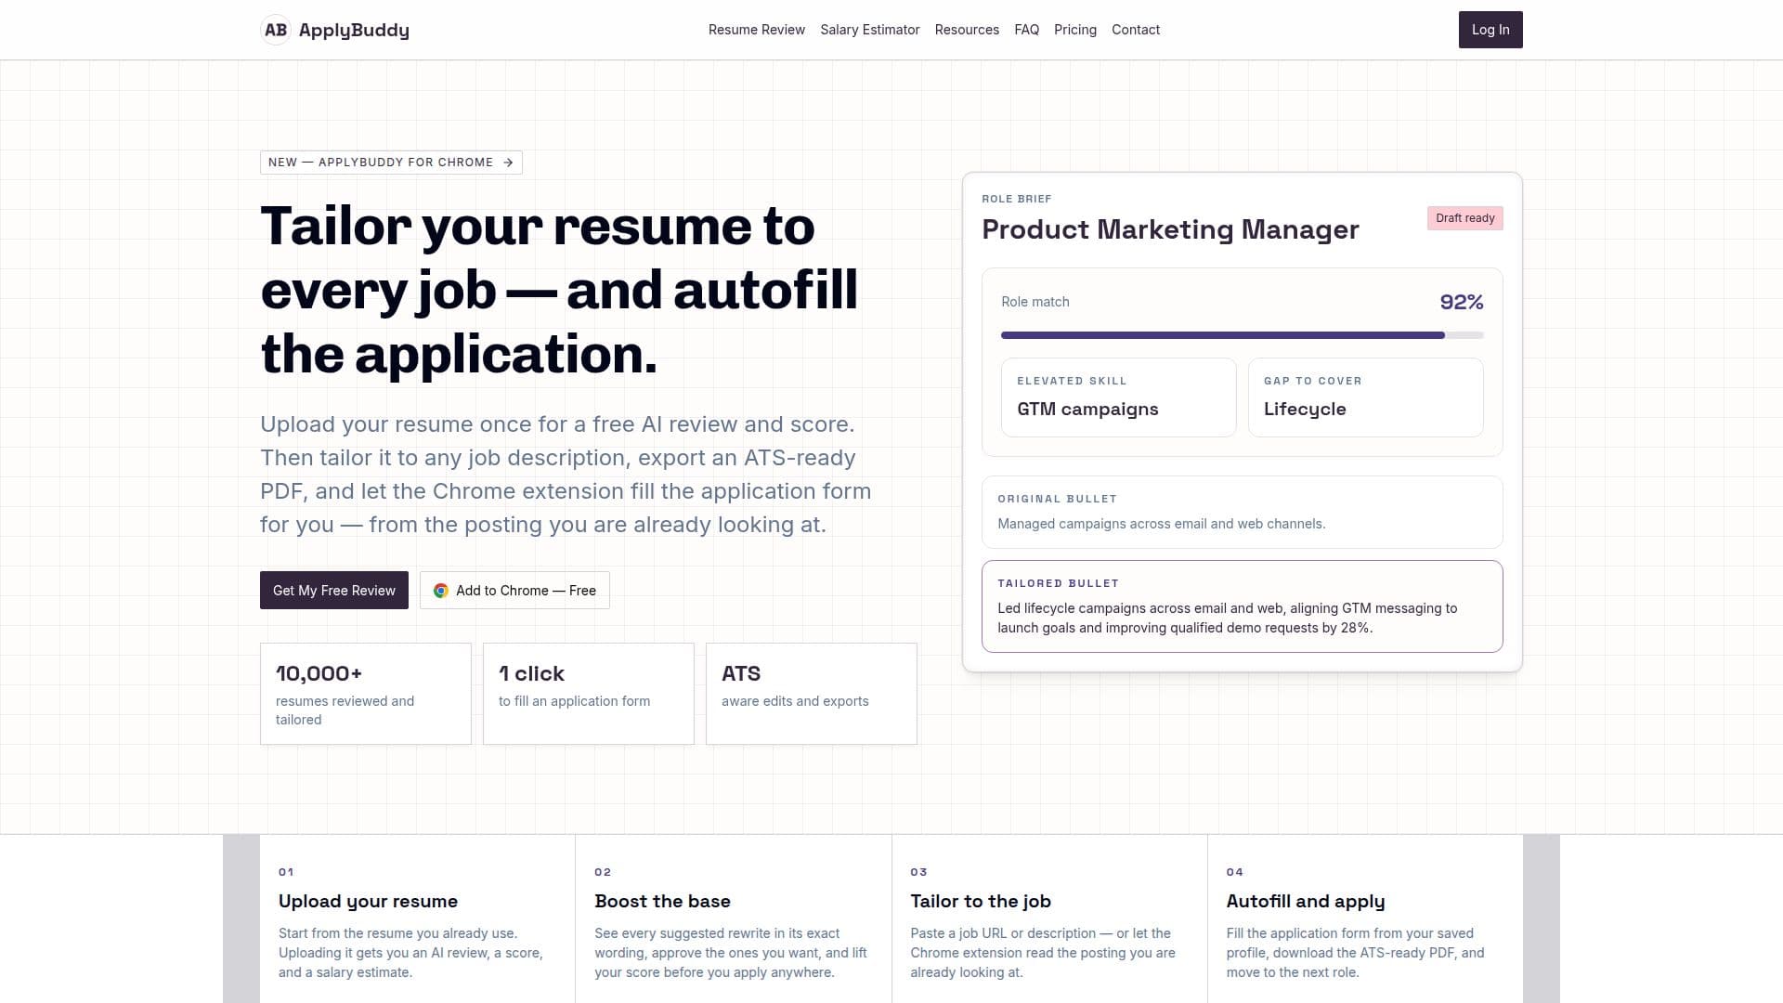The height and width of the screenshot is (1003, 1783).
Task: Click the arrow in the Chrome announcement badge
Action: (x=508, y=163)
